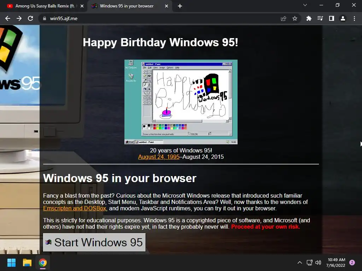Image resolution: width=362 pixels, height=271 pixels.
Task: Open Chrome's three-dot menu
Action: pos(354,18)
